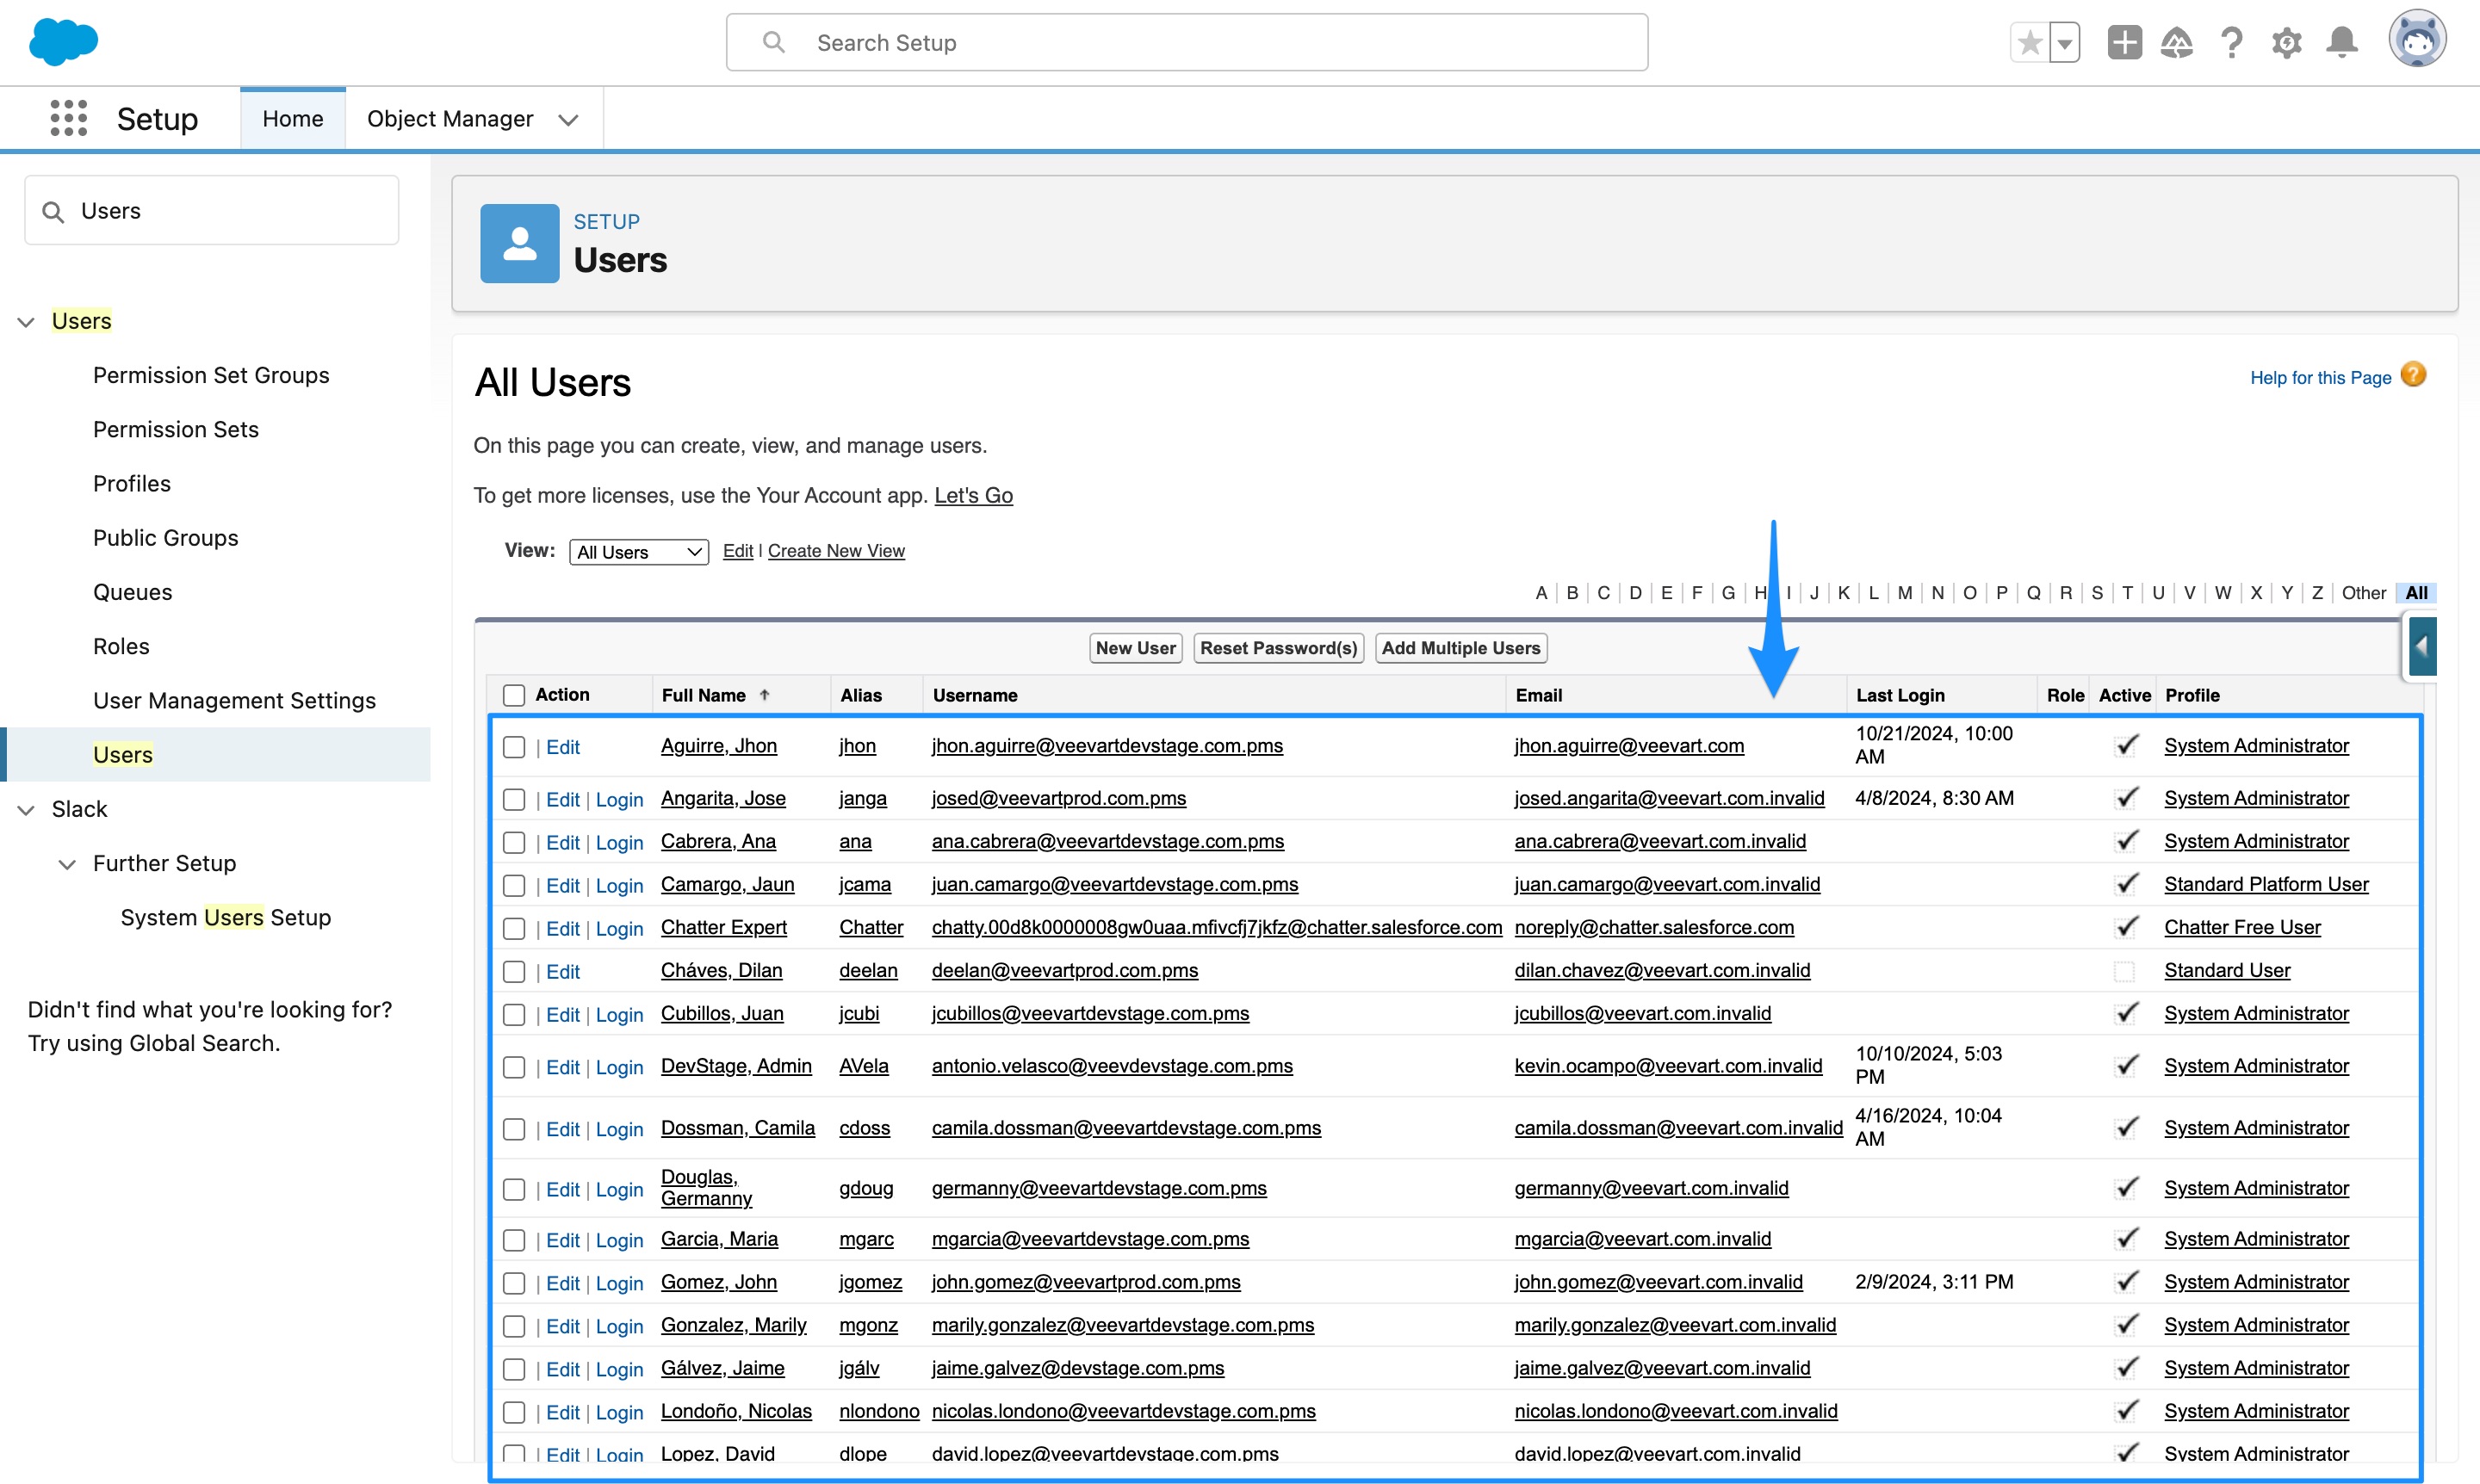
Task: Collapse the Users section in the sidebar
Action: [25, 321]
